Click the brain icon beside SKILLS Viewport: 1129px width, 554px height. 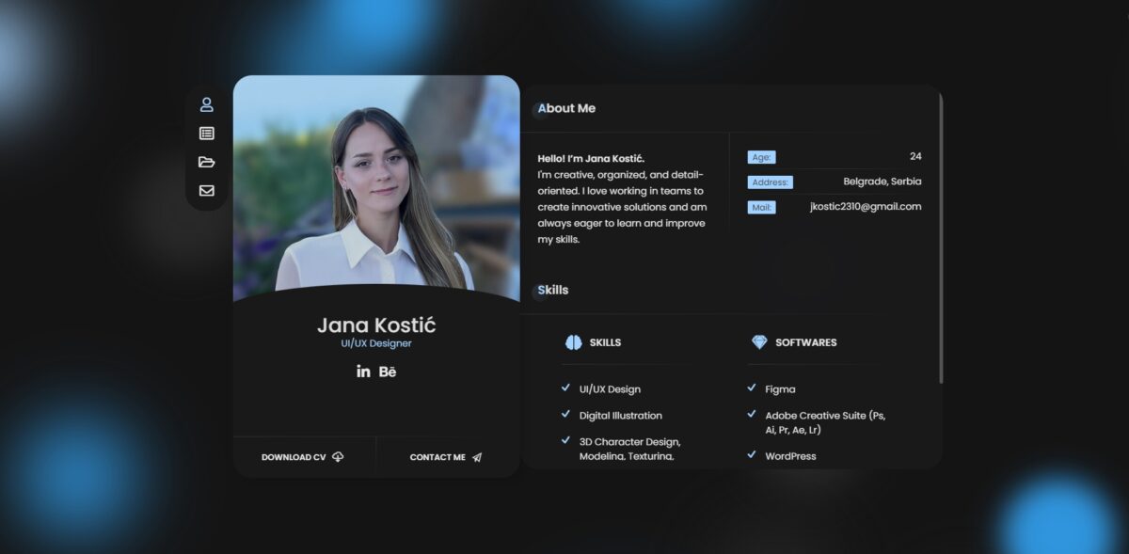click(574, 342)
